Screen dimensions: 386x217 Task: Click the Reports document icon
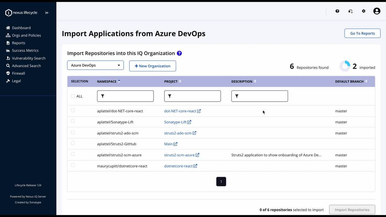pyautogui.click(x=8, y=43)
